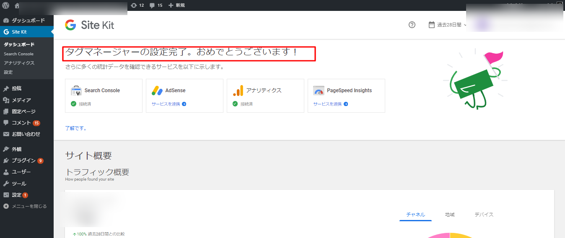Open 外観 menu in the sidebar

click(x=27, y=149)
